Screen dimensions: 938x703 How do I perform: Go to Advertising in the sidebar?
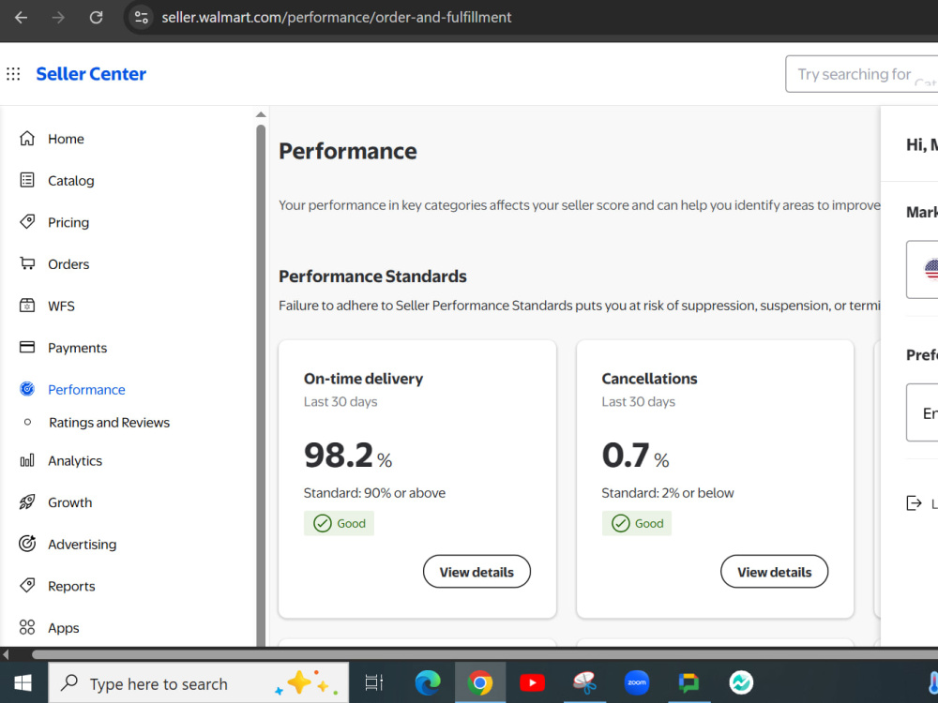click(x=83, y=545)
